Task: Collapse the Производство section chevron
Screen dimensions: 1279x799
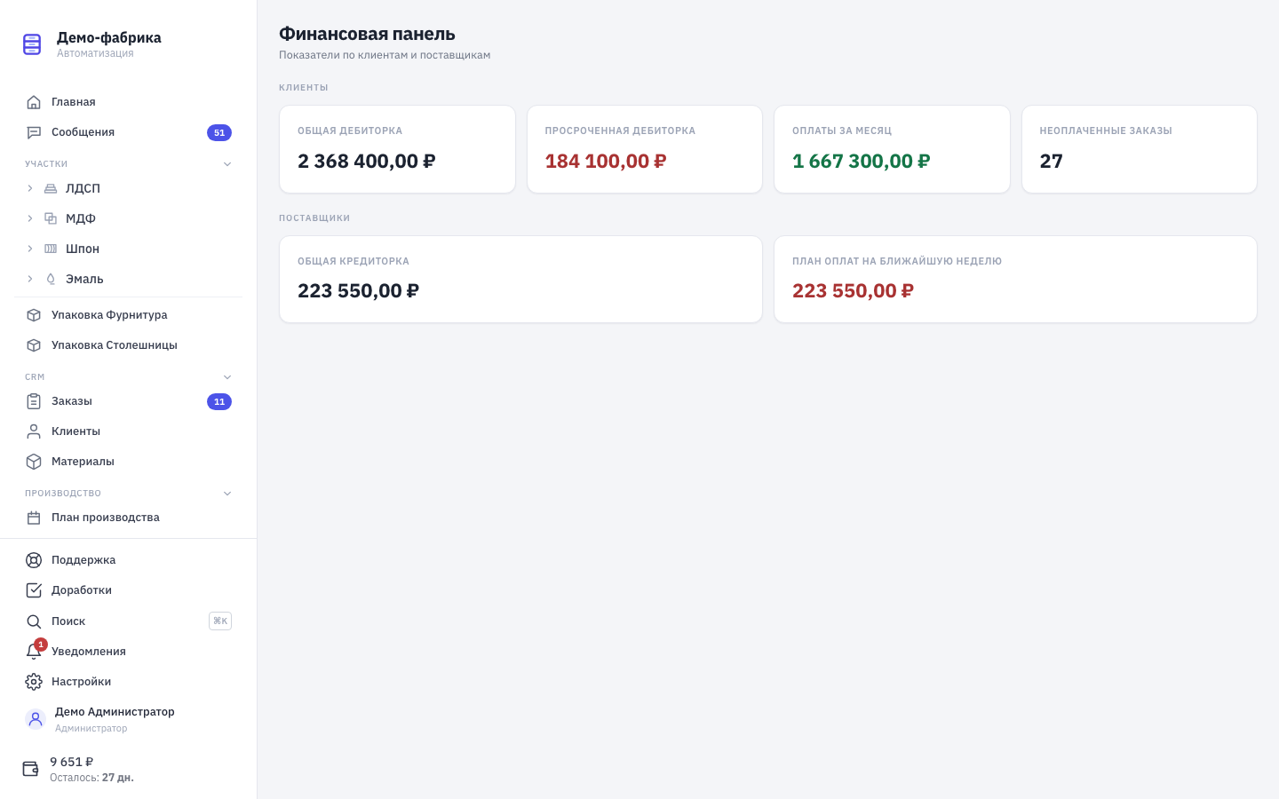Action: click(227, 494)
